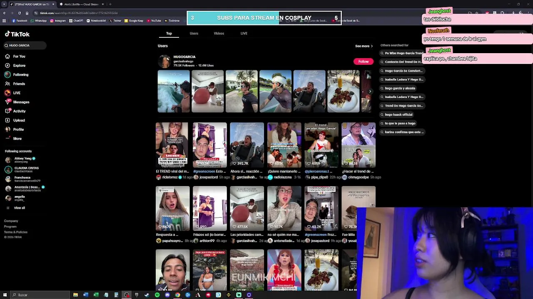Click the browser back arrow
This screenshot has width=533, height=299.
pos(4,13)
